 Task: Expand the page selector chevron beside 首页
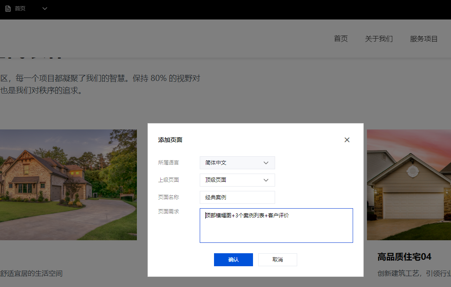pyautogui.click(x=44, y=8)
